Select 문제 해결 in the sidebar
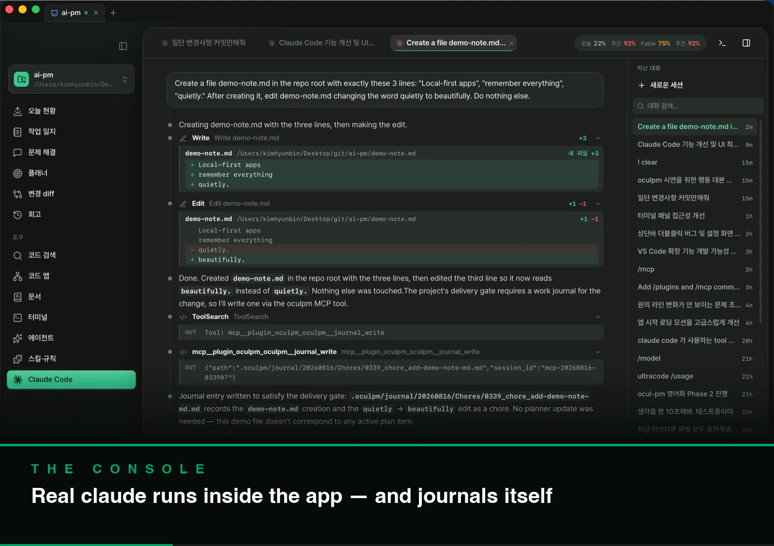The image size is (774, 546). (71, 152)
